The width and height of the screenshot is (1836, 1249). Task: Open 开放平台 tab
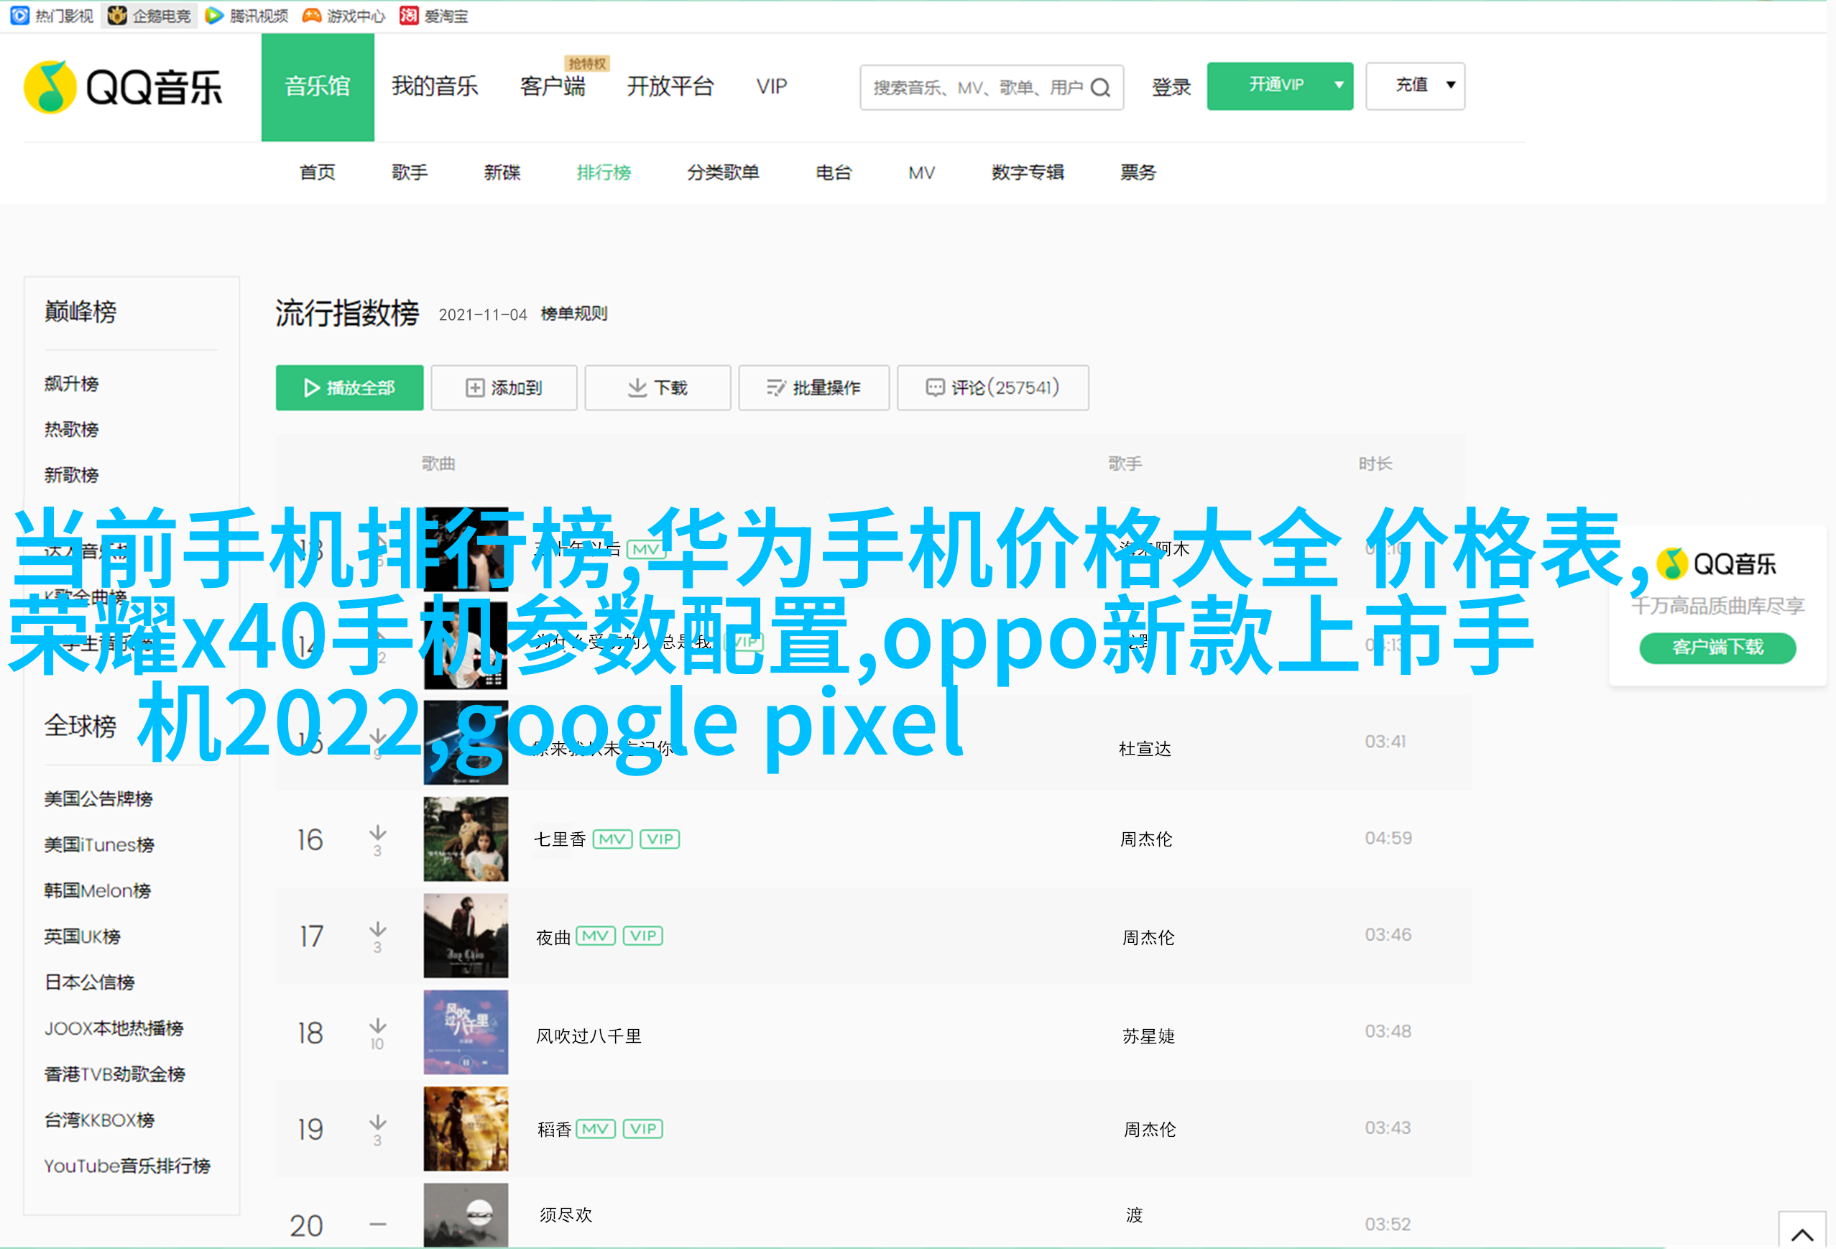tap(670, 86)
